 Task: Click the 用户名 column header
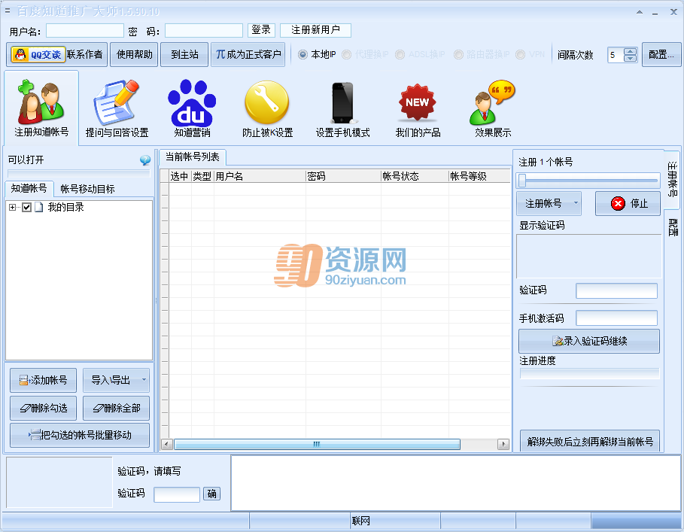pyautogui.click(x=260, y=176)
